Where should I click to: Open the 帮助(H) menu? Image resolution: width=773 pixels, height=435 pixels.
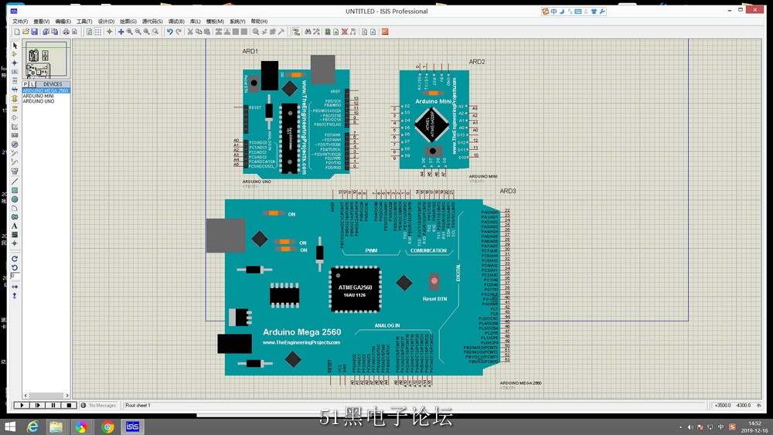click(259, 21)
